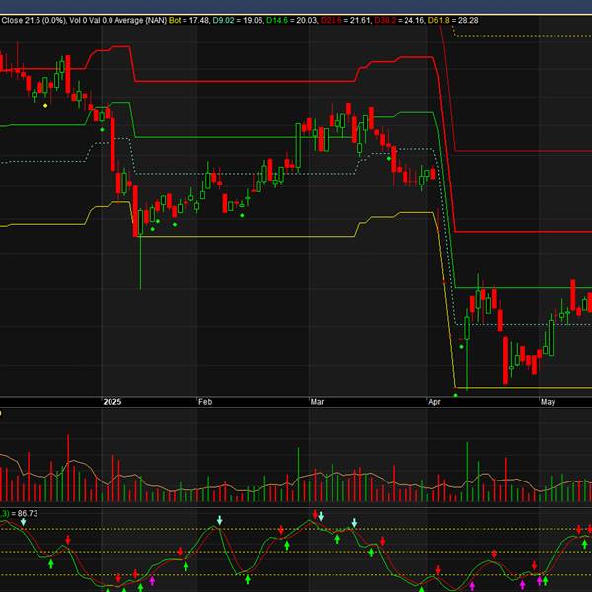The image size is (592, 592).
Task: Select the green 'D14.6 = 20.03' label
Action: [x=292, y=20]
